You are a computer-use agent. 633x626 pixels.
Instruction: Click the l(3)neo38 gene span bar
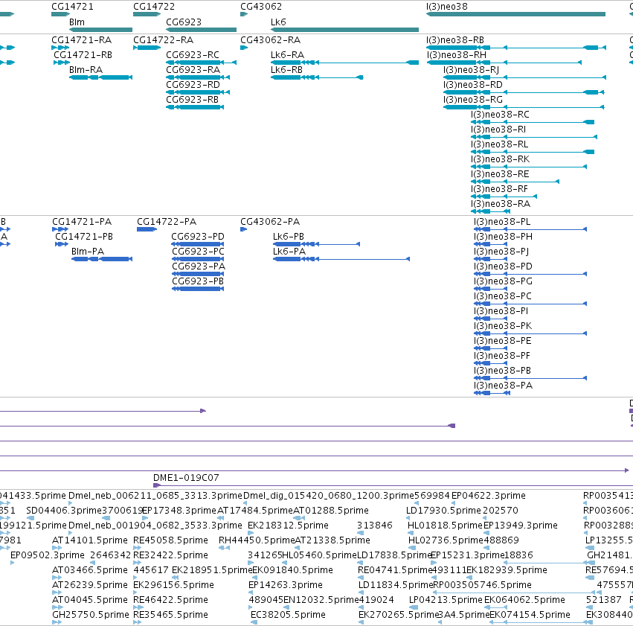coord(515,14)
